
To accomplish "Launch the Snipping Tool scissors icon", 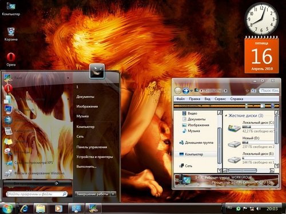I will pos(8,152).
